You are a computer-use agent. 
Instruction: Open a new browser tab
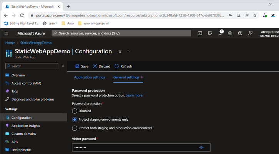tap(68, 7)
